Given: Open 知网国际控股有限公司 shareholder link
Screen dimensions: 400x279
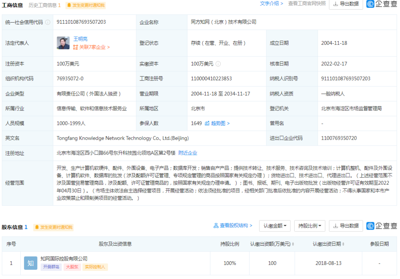Looking at the screenshot, I should [64, 259].
